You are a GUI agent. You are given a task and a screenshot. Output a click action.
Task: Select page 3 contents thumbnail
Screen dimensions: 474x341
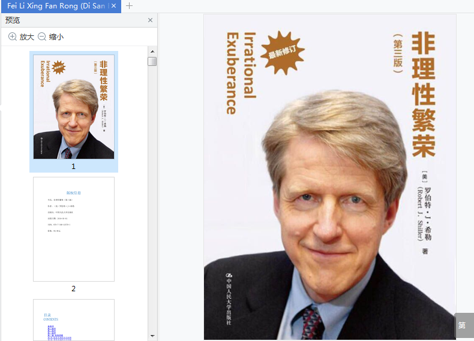coord(74,320)
